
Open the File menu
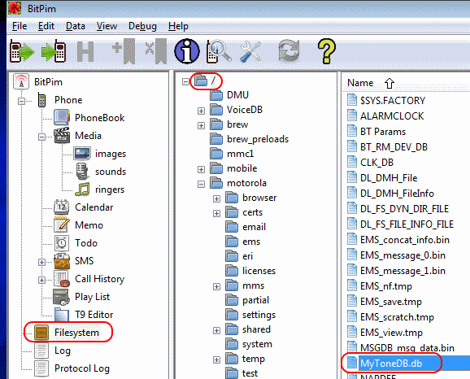(20, 26)
